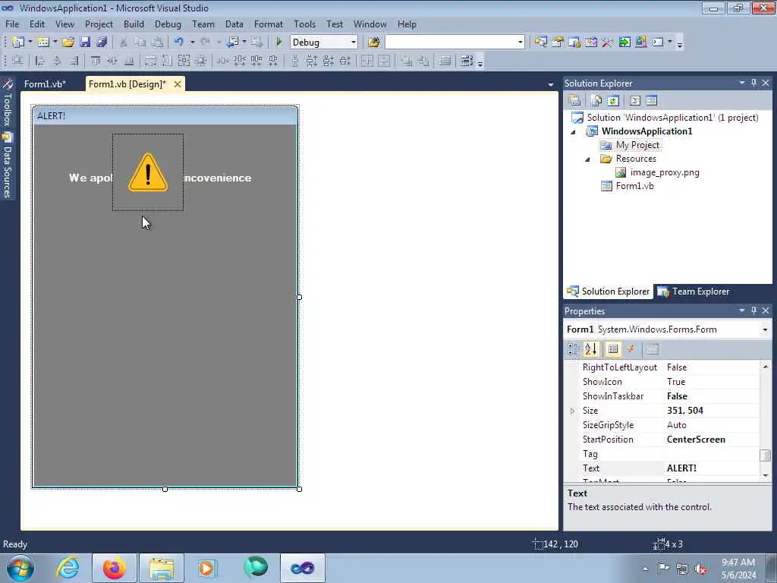Open Firefox from the Windows taskbar
The height and width of the screenshot is (583, 777).
pyautogui.click(x=114, y=568)
